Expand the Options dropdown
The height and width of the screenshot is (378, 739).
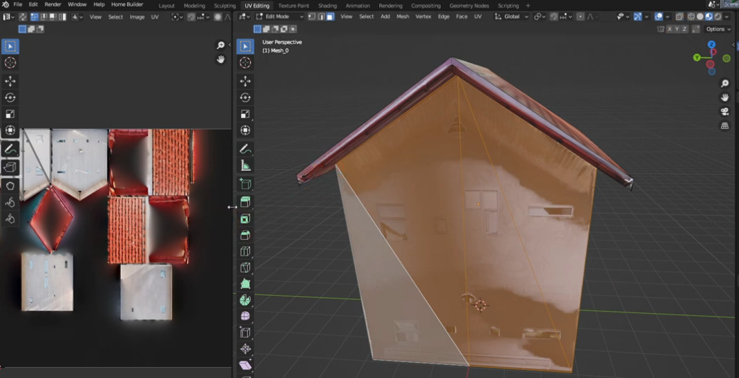718,29
